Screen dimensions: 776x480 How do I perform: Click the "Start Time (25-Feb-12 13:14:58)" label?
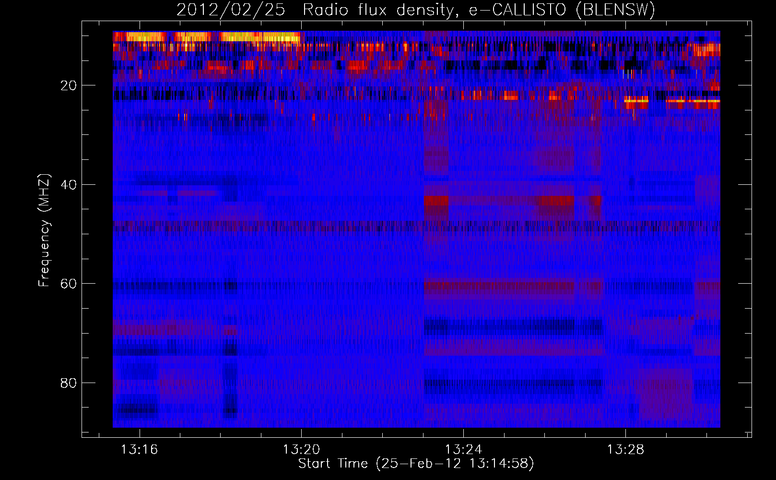coord(416,464)
